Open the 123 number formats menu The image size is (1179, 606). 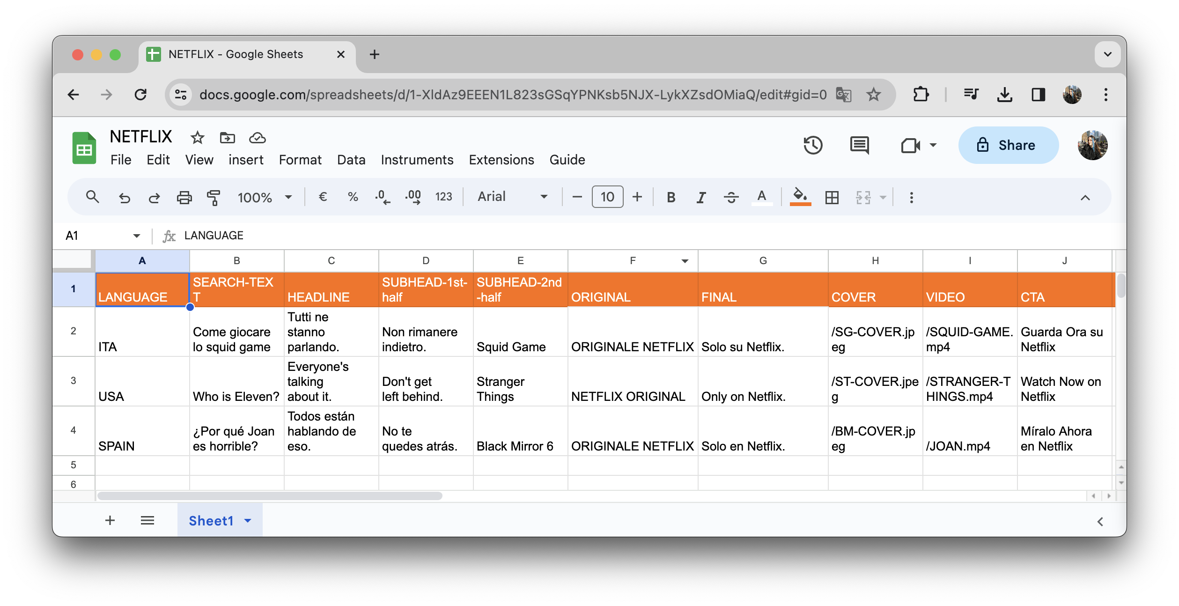(x=443, y=197)
